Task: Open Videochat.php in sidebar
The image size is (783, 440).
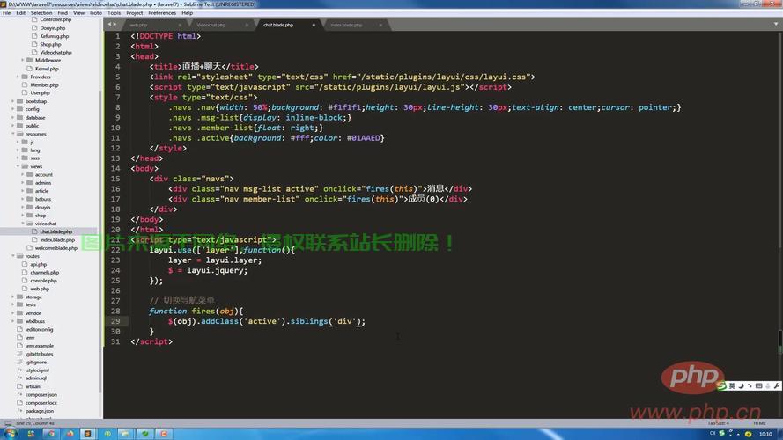Action: point(55,53)
